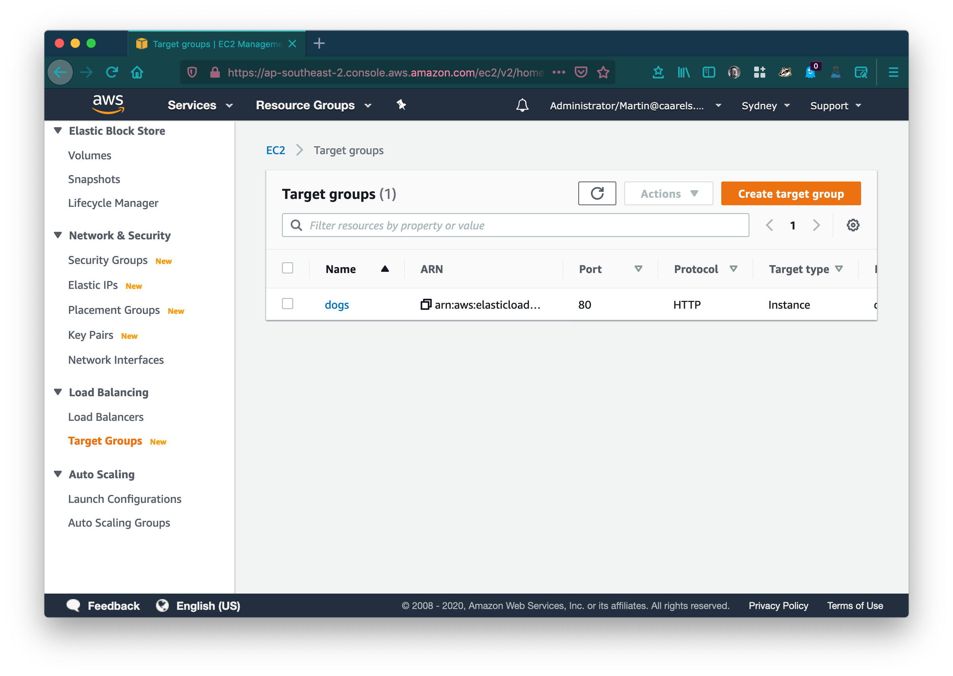Open the Actions dropdown
This screenshot has height=676, width=953.
pyautogui.click(x=668, y=193)
